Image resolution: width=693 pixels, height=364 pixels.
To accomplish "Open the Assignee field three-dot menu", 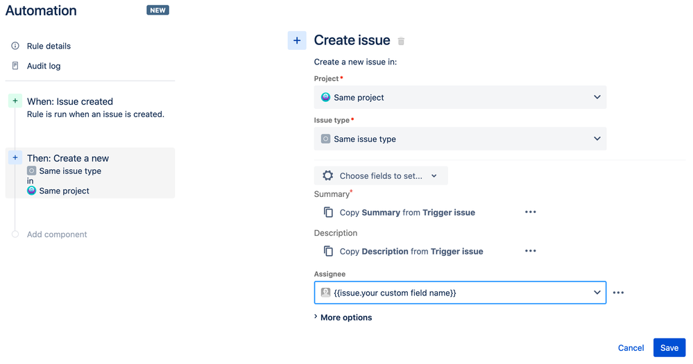I will (x=618, y=293).
